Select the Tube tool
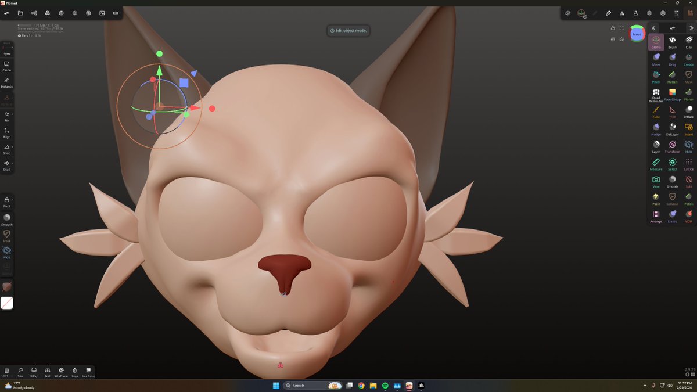This screenshot has height=392, width=697. [656, 112]
